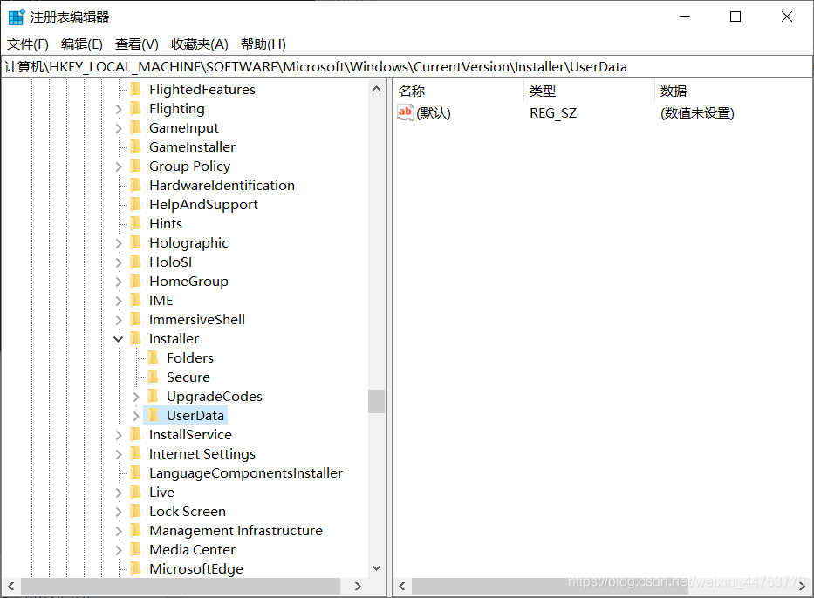The height and width of the screenshot is (598, 814).
Task: Open the 文件(F) menu
Action: click(28, 44)
